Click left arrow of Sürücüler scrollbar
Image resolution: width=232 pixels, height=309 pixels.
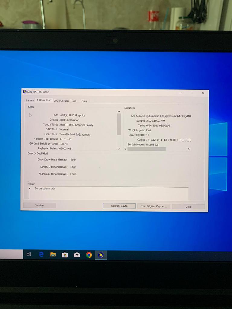click(125, 149)
